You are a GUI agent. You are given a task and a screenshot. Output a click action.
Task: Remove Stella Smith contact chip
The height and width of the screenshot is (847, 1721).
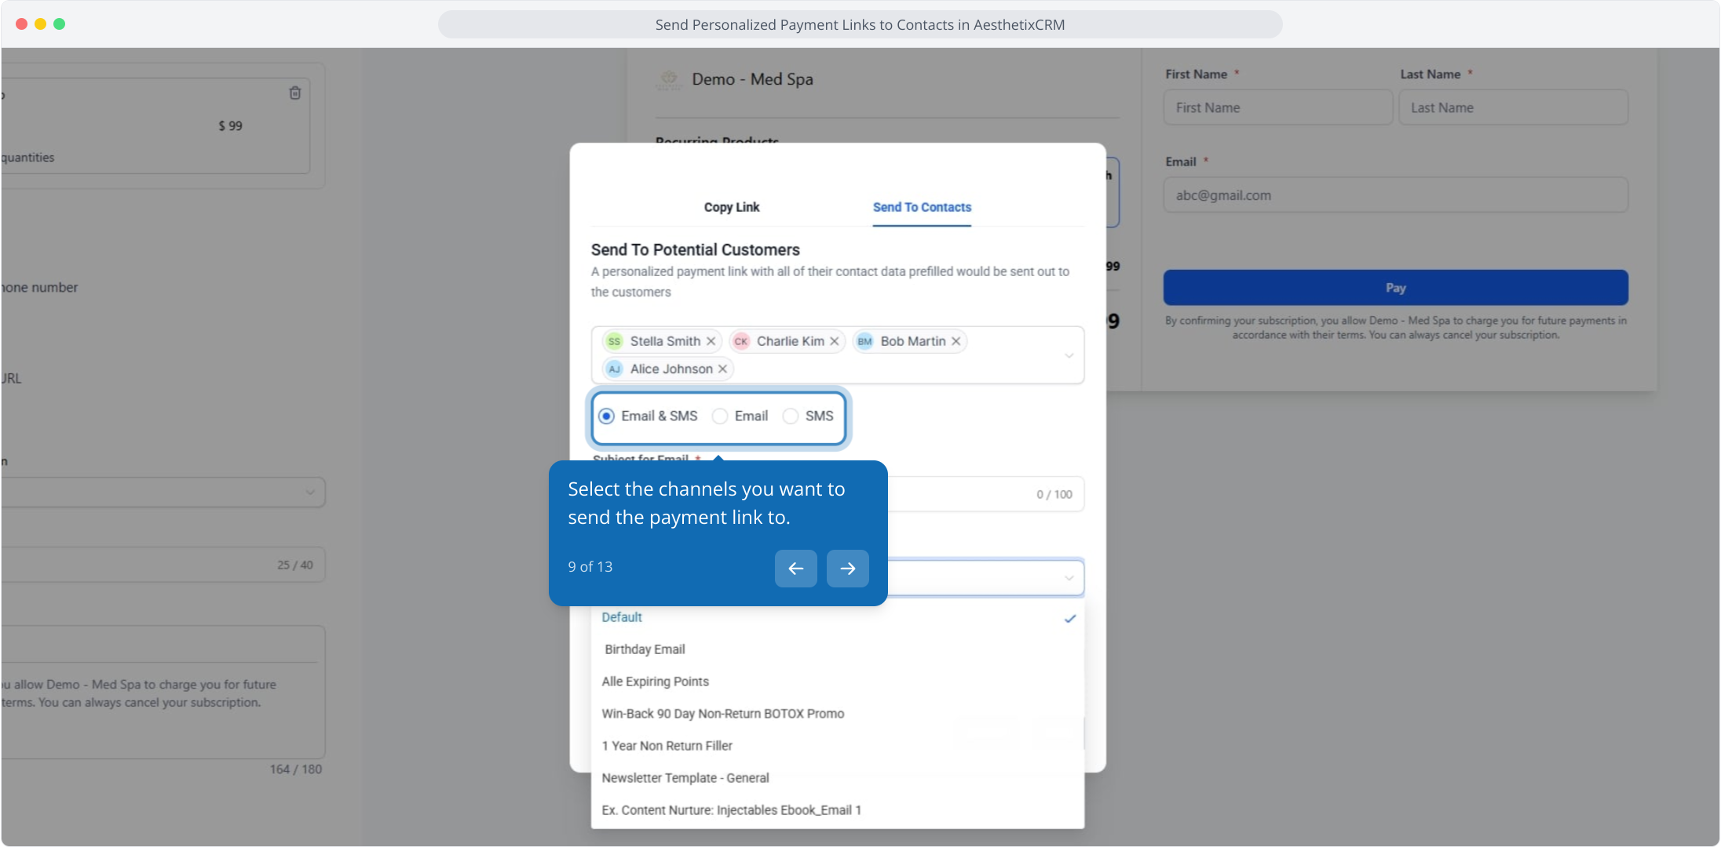coord(711,341)
